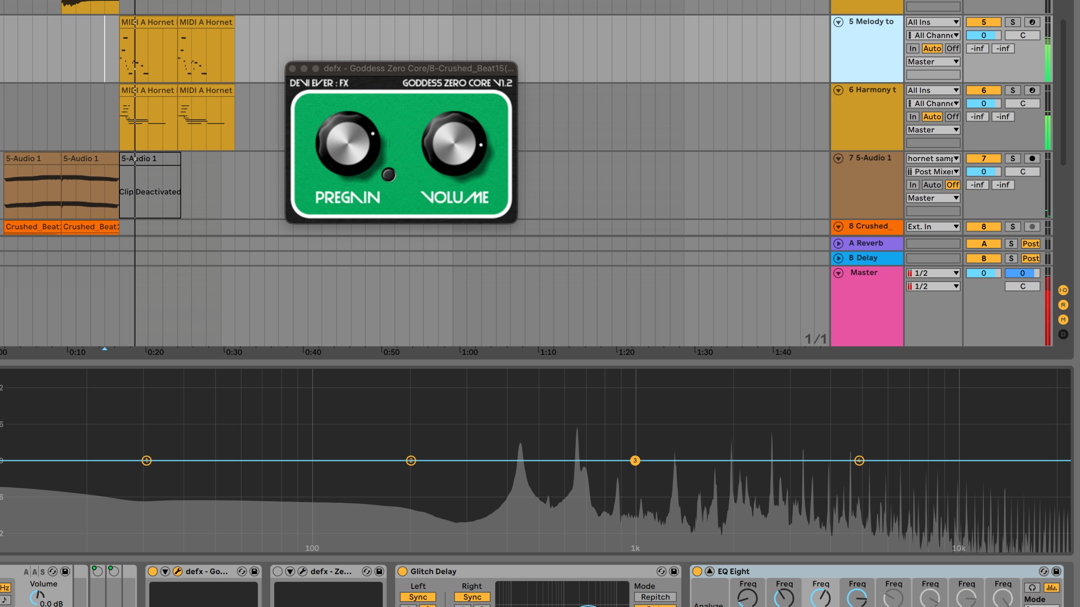Click the hot-swap icon on defx - Go... device
Viewport: 1080px width, 607px height.
(242, 571)
